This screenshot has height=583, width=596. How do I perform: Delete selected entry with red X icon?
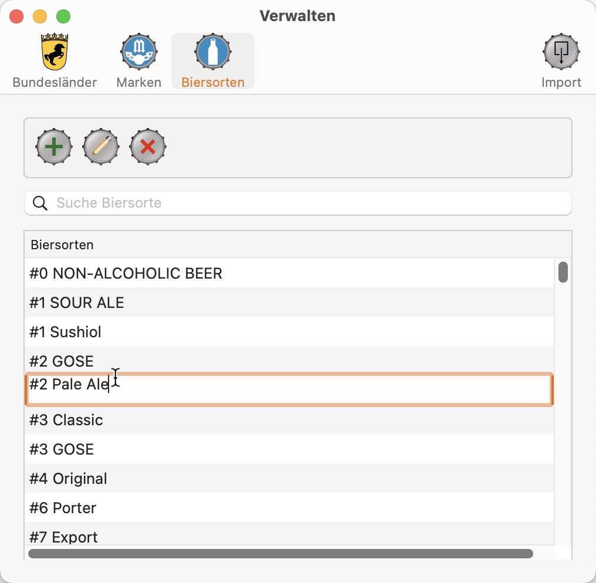pyautogui.click(x=148, y=146)
